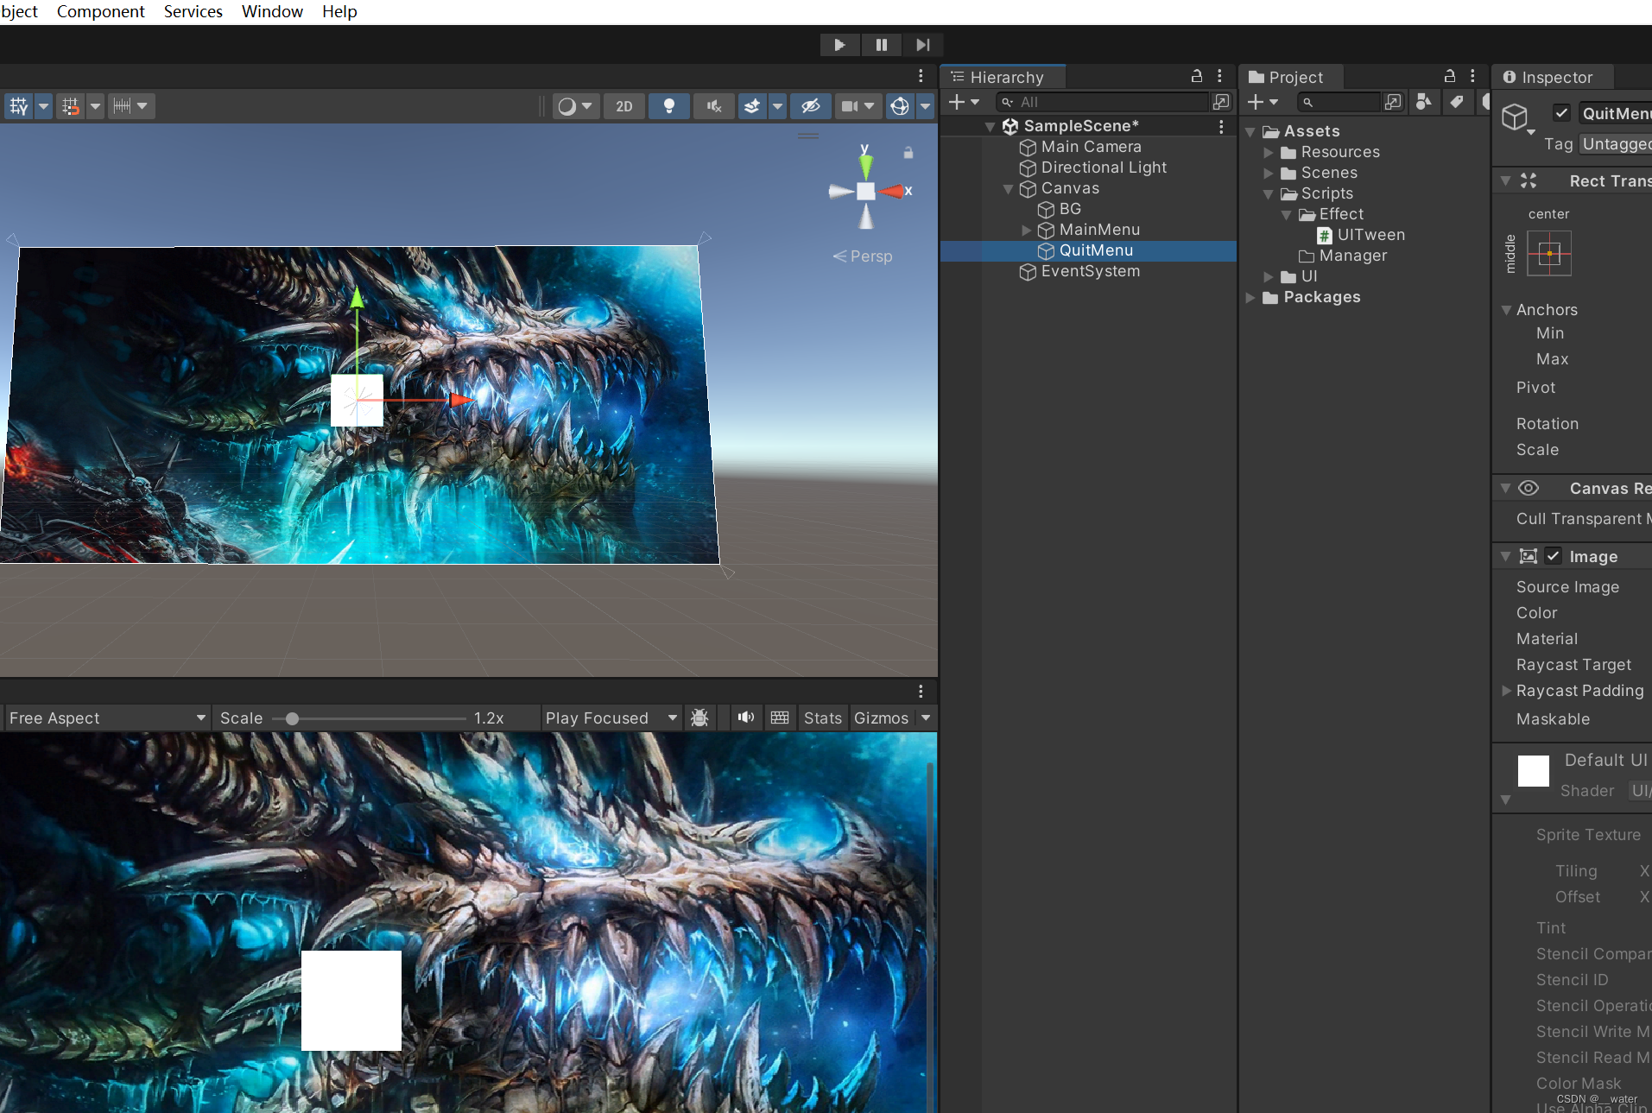Toggle scene lighting bulb icon
Screen dimensions: 1652x1113
pos(668,106)
